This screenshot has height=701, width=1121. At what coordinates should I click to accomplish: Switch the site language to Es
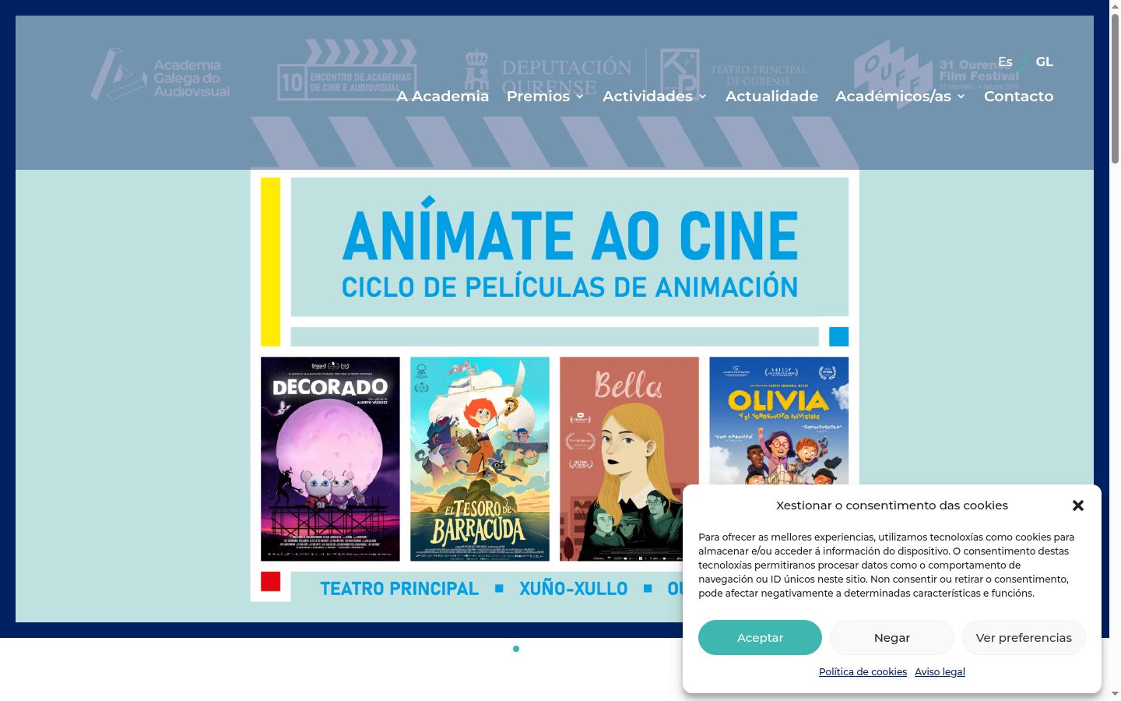pos(1005,62)
